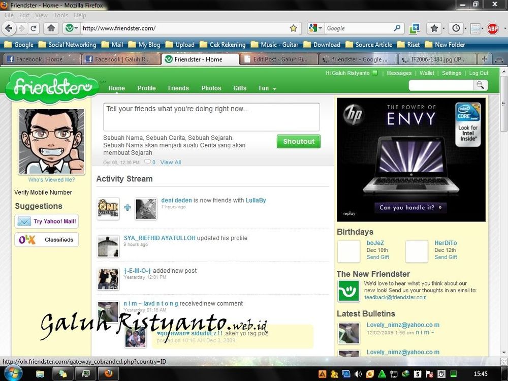Image resolution: width=508 pixels, height=381 pixels.
Task: Click the volume speaker icon in the system tray
Action: [359, 374]
